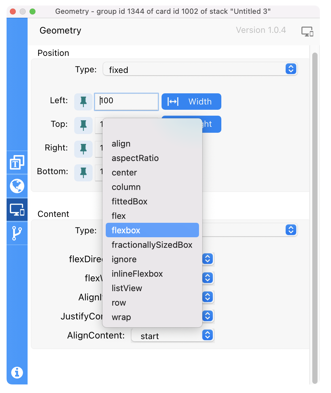Select the devices geometry sidebar icon
Screen dimensions: 331x393
click(x=17, y=210)
